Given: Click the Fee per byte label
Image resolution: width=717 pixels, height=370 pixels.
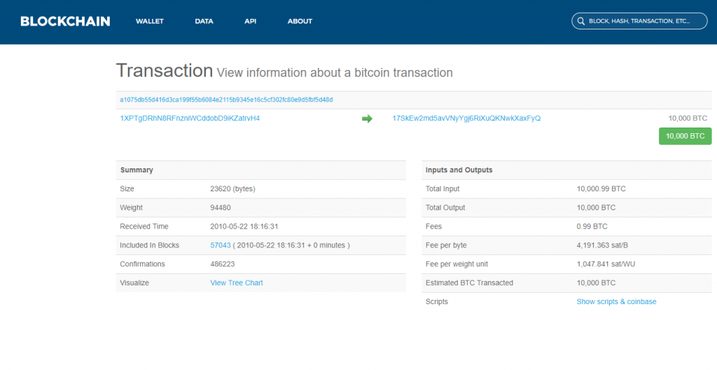Looking at the screenshot, I should (446, 245).
